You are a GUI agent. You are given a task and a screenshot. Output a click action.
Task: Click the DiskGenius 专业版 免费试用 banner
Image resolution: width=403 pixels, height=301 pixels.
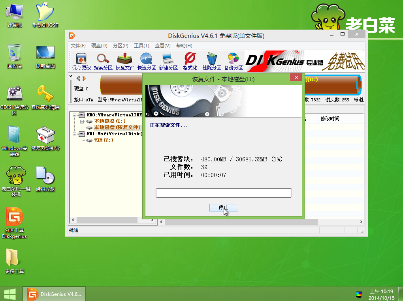(305, 61)
